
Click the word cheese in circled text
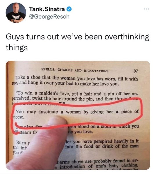pyautogui.click(x=18, y=117)
